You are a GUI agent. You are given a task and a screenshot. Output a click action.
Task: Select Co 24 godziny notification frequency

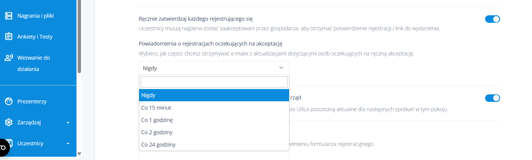click(x=214, y=144)
